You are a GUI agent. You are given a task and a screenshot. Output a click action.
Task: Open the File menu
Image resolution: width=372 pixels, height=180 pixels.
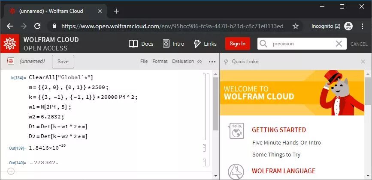tap(144, 61)
